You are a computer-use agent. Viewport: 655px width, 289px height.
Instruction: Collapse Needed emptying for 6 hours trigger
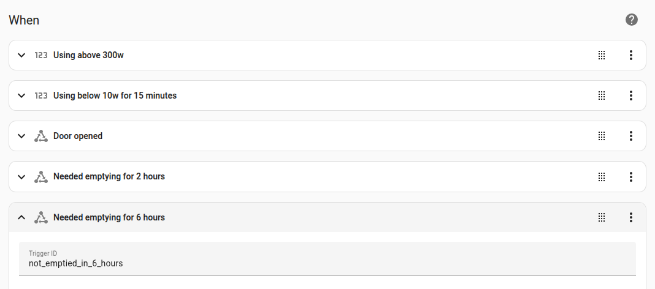[21, 217]
